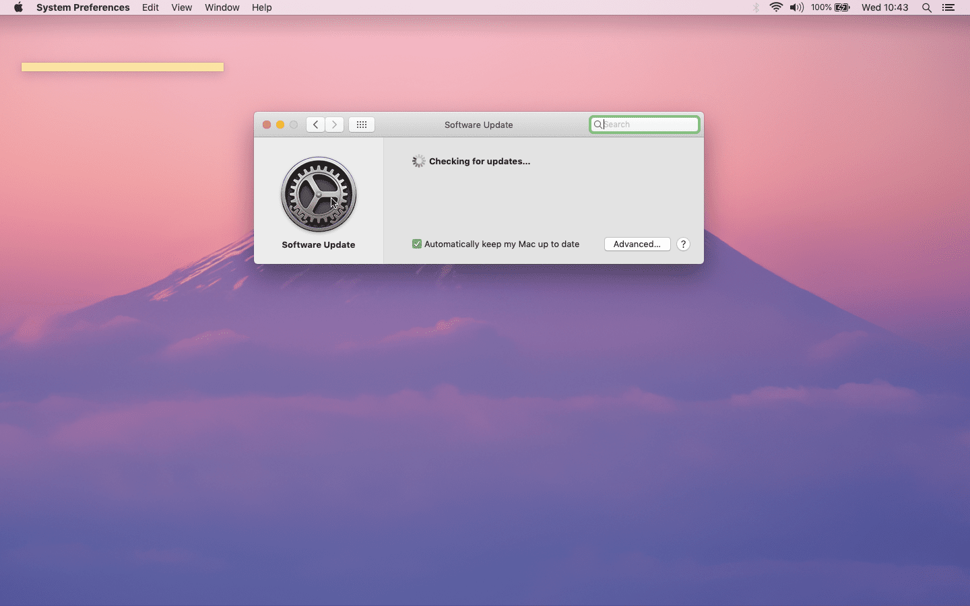The width and height of the screenshot is (970, 606).
Task: Open the View menu
Action: [181, 7]
